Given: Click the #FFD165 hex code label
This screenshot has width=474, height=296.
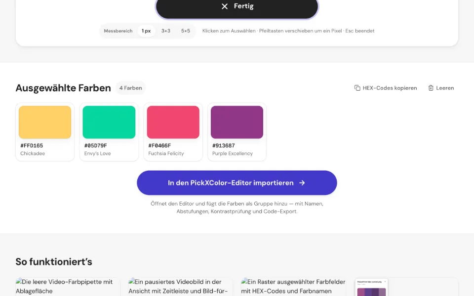Looking at the screenshot, I should [x=32, y=146].
